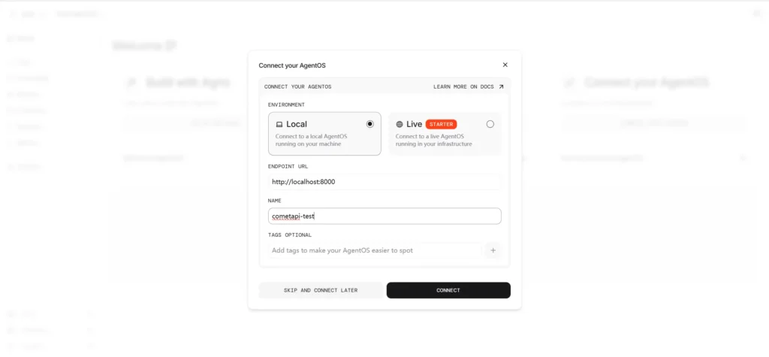Click into the Add tags input field
The height and width of the screenshot is (357, 769).
coord(374,250)
